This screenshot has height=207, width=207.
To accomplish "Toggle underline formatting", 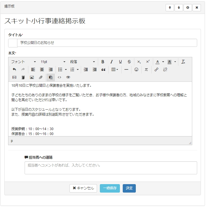I will coord(120,62).
